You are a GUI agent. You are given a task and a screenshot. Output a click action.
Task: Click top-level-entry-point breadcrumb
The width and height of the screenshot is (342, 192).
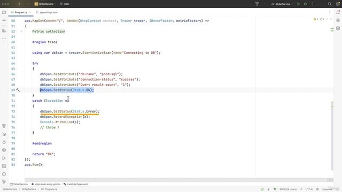click(46, 184)
